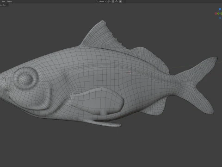Open the Global transform orientation dropdown
Image resolution: width=222 pixels, height=167 pixels.
tap(101, 1)
